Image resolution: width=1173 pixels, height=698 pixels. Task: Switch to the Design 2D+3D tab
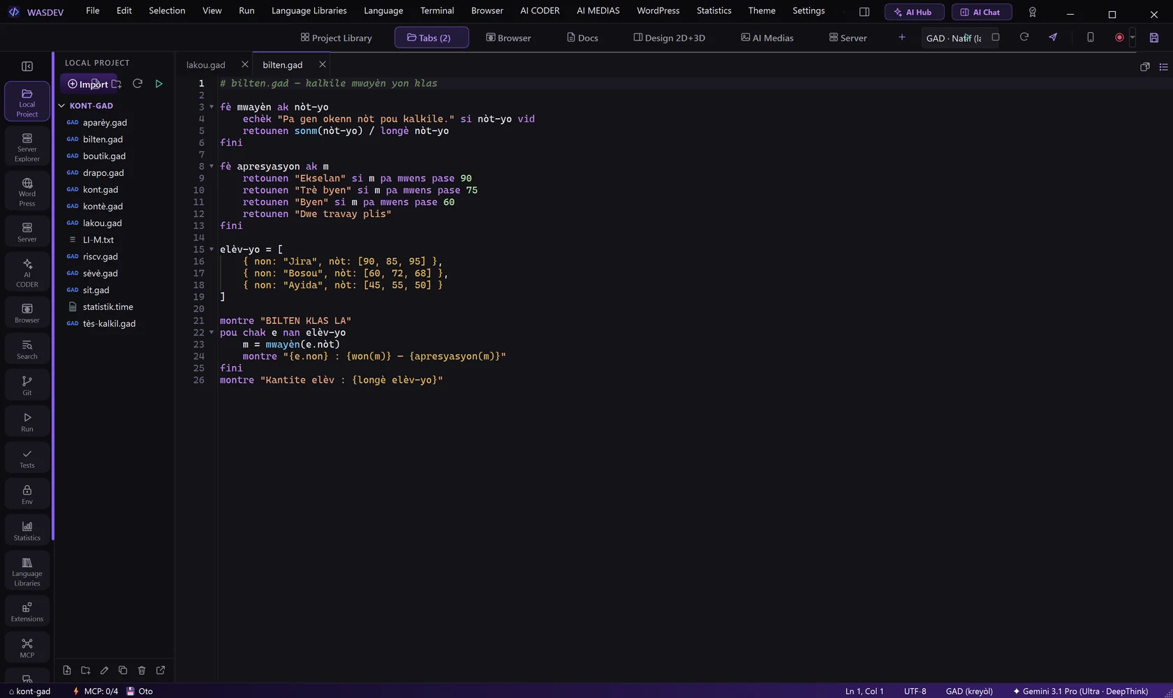(669, 38)
